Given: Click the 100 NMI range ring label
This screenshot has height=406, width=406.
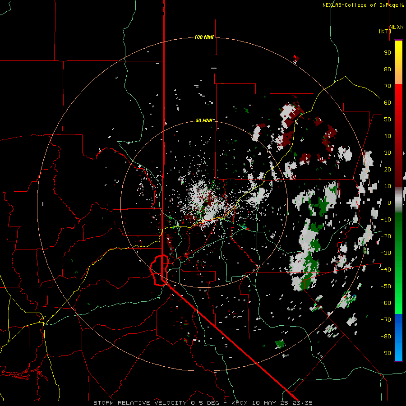Looking at the screenshot, I should [204, 37].
